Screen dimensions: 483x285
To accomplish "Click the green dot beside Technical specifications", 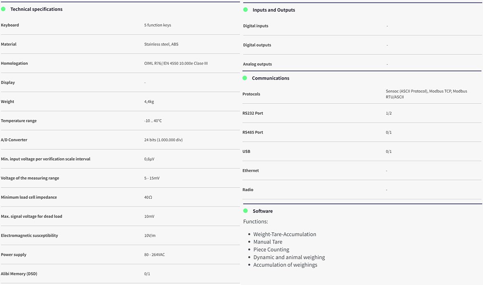I will (x=3, y=9).
